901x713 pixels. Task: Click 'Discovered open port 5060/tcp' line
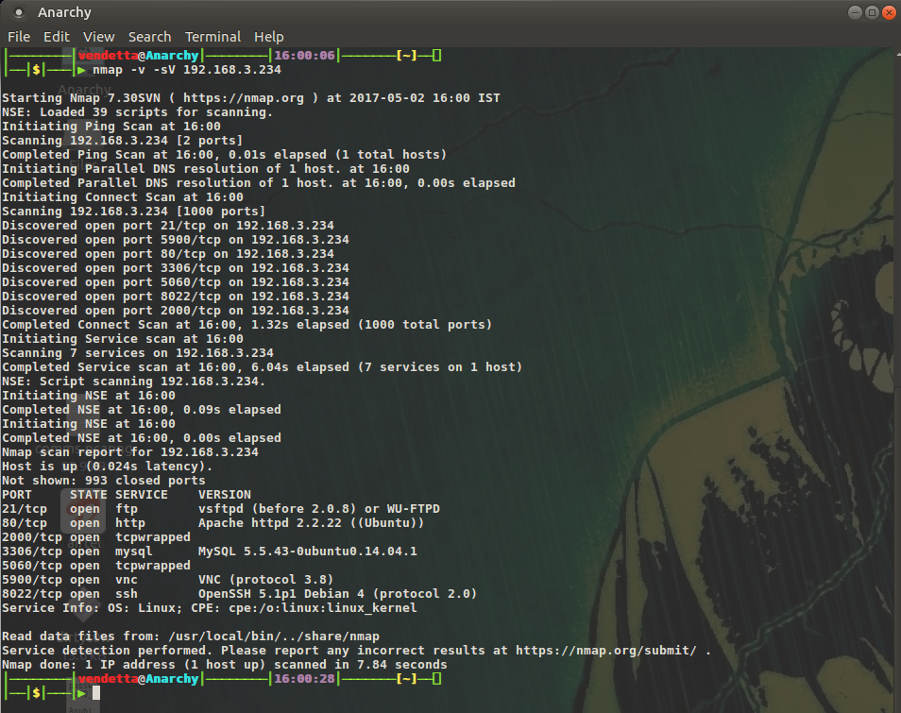[x=176, y=282]
